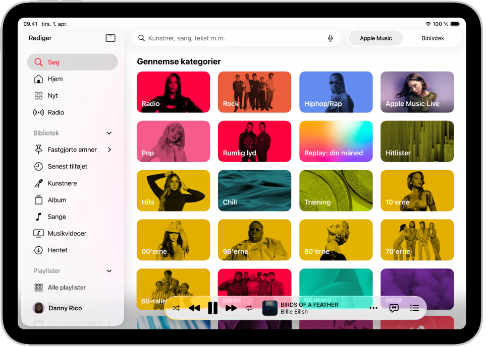Click the Gennemse kategorier heading
The image size is (486, 347).
(x=179, y=61)
